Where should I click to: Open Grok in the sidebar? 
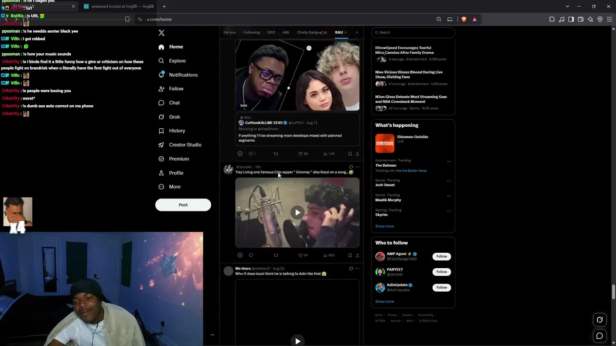(x=169, y=117)
